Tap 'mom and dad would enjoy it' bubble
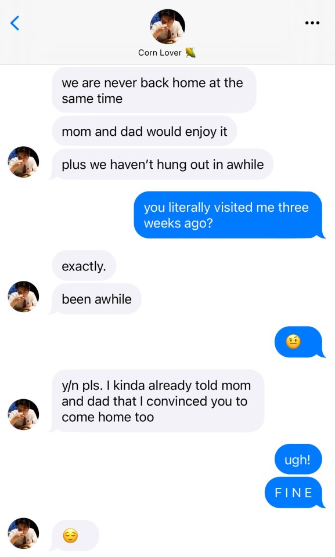This screenshot has height=557, width=335. click(x=145, y=131)
